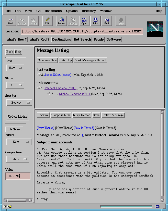This screenshot has width=168, height=211.
Task: Click the Keep Unread button
Action: tap(82, 115)
